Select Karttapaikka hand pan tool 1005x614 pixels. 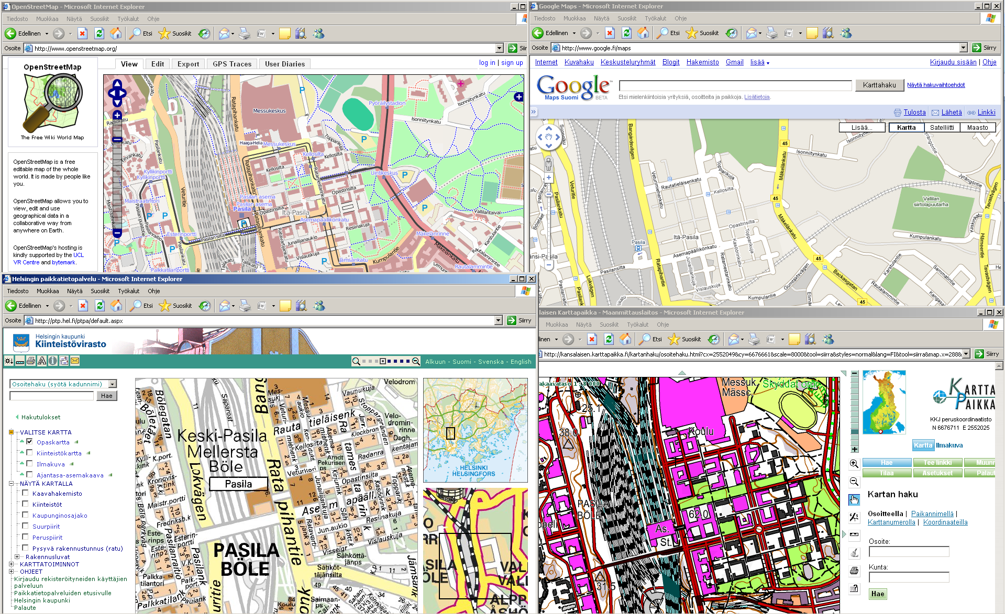click(x=854, y=499)
